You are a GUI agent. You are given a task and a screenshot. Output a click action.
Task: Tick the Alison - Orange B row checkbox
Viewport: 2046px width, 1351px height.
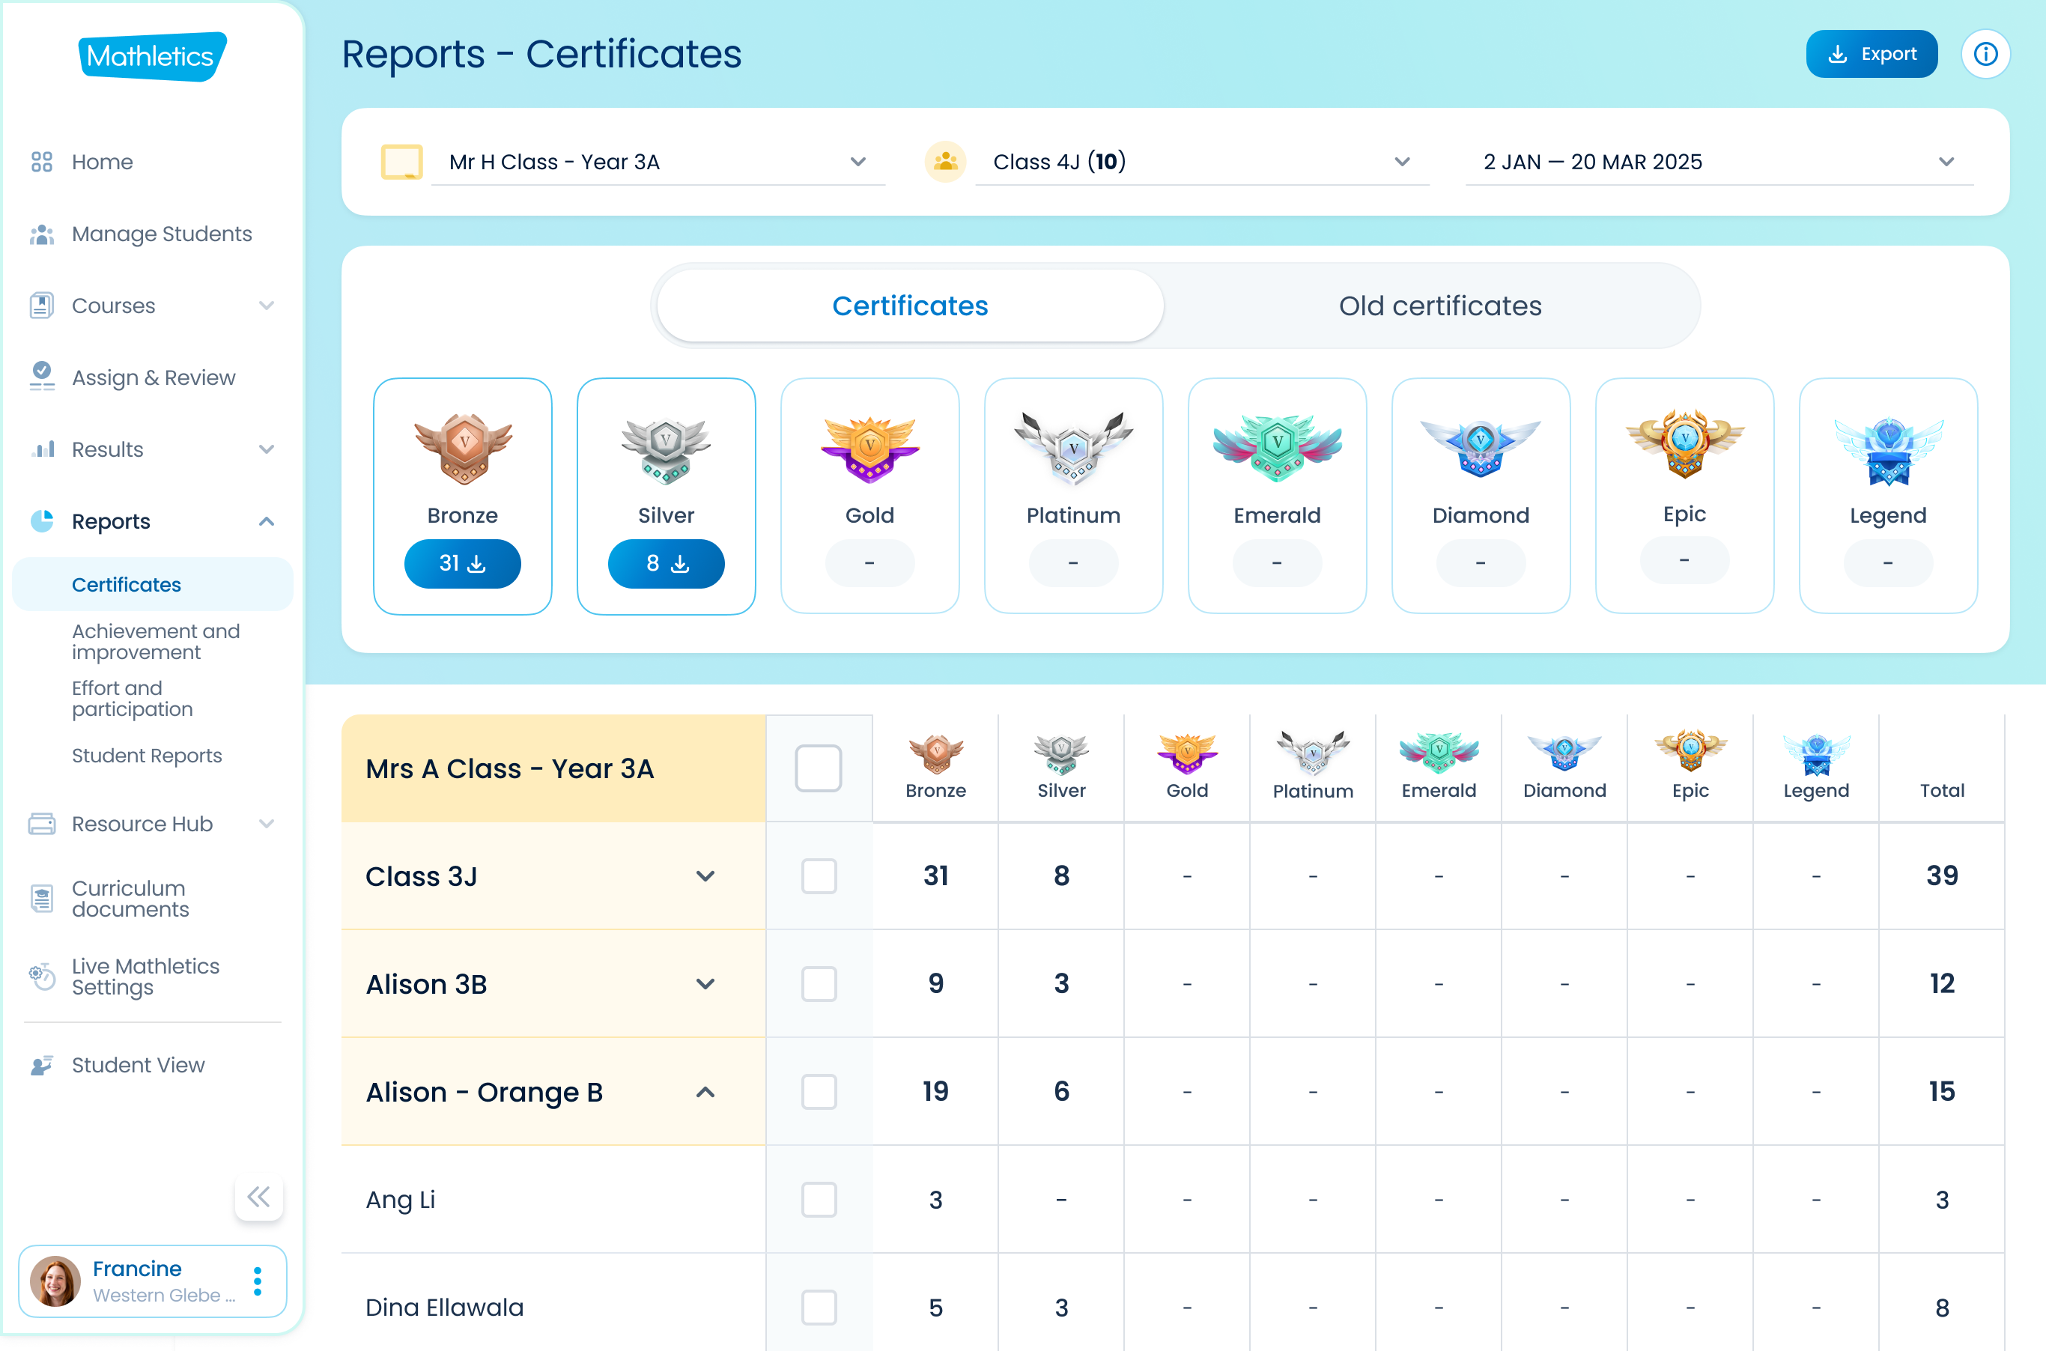pyautogui.click(x=819, y=1092)
